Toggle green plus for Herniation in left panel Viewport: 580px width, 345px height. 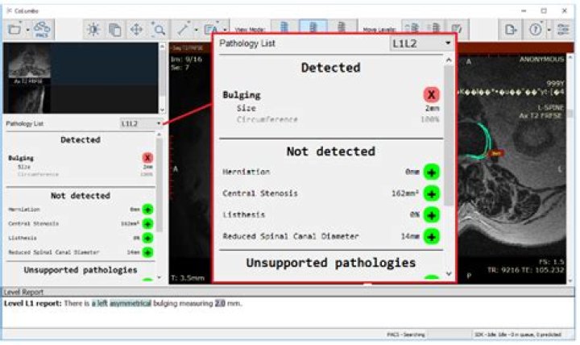click(147, 209)
